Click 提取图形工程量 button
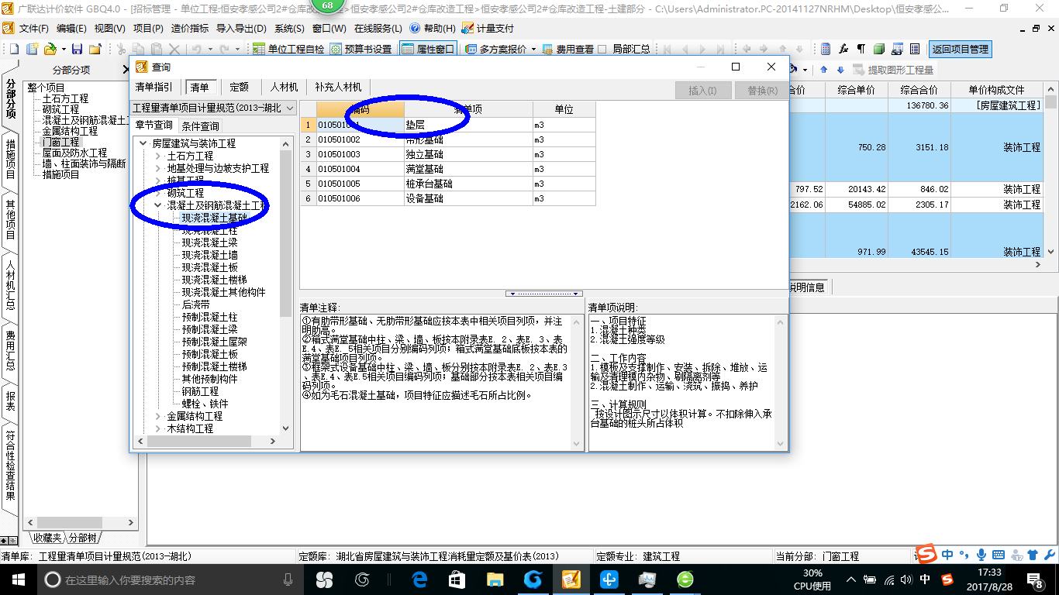 (x=893, y=70)
